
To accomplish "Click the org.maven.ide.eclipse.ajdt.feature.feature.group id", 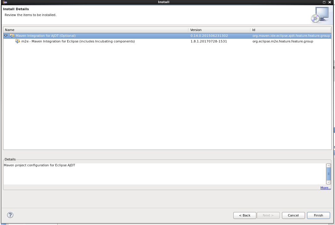I will point(291,36).
